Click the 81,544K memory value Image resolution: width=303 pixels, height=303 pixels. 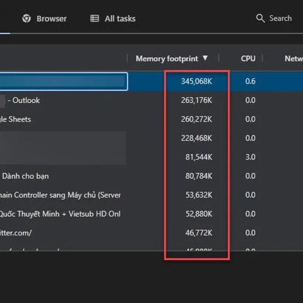pyautogui.click(x=199, y=157)
